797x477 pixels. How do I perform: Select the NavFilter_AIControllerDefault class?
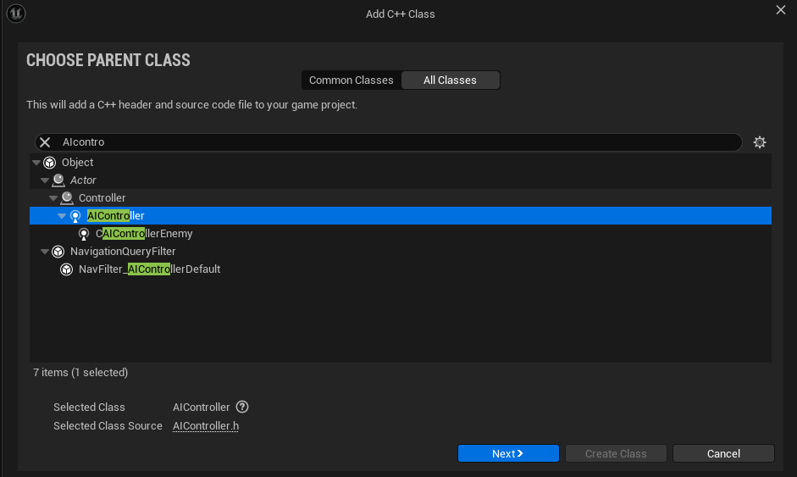(401, 269)
